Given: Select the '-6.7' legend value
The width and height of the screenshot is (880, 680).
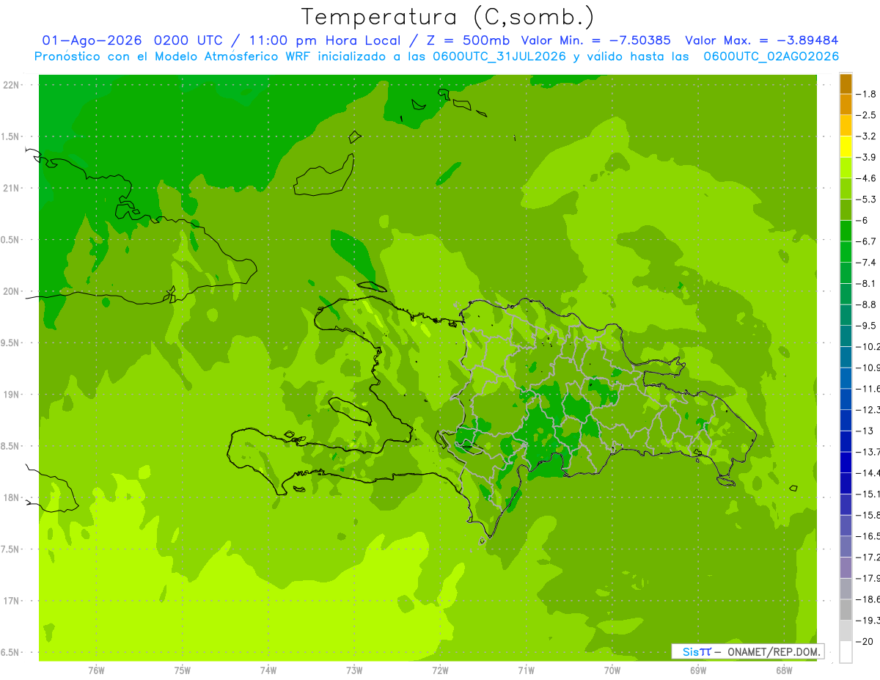Looking at the screenshot, I should point(867,241).
